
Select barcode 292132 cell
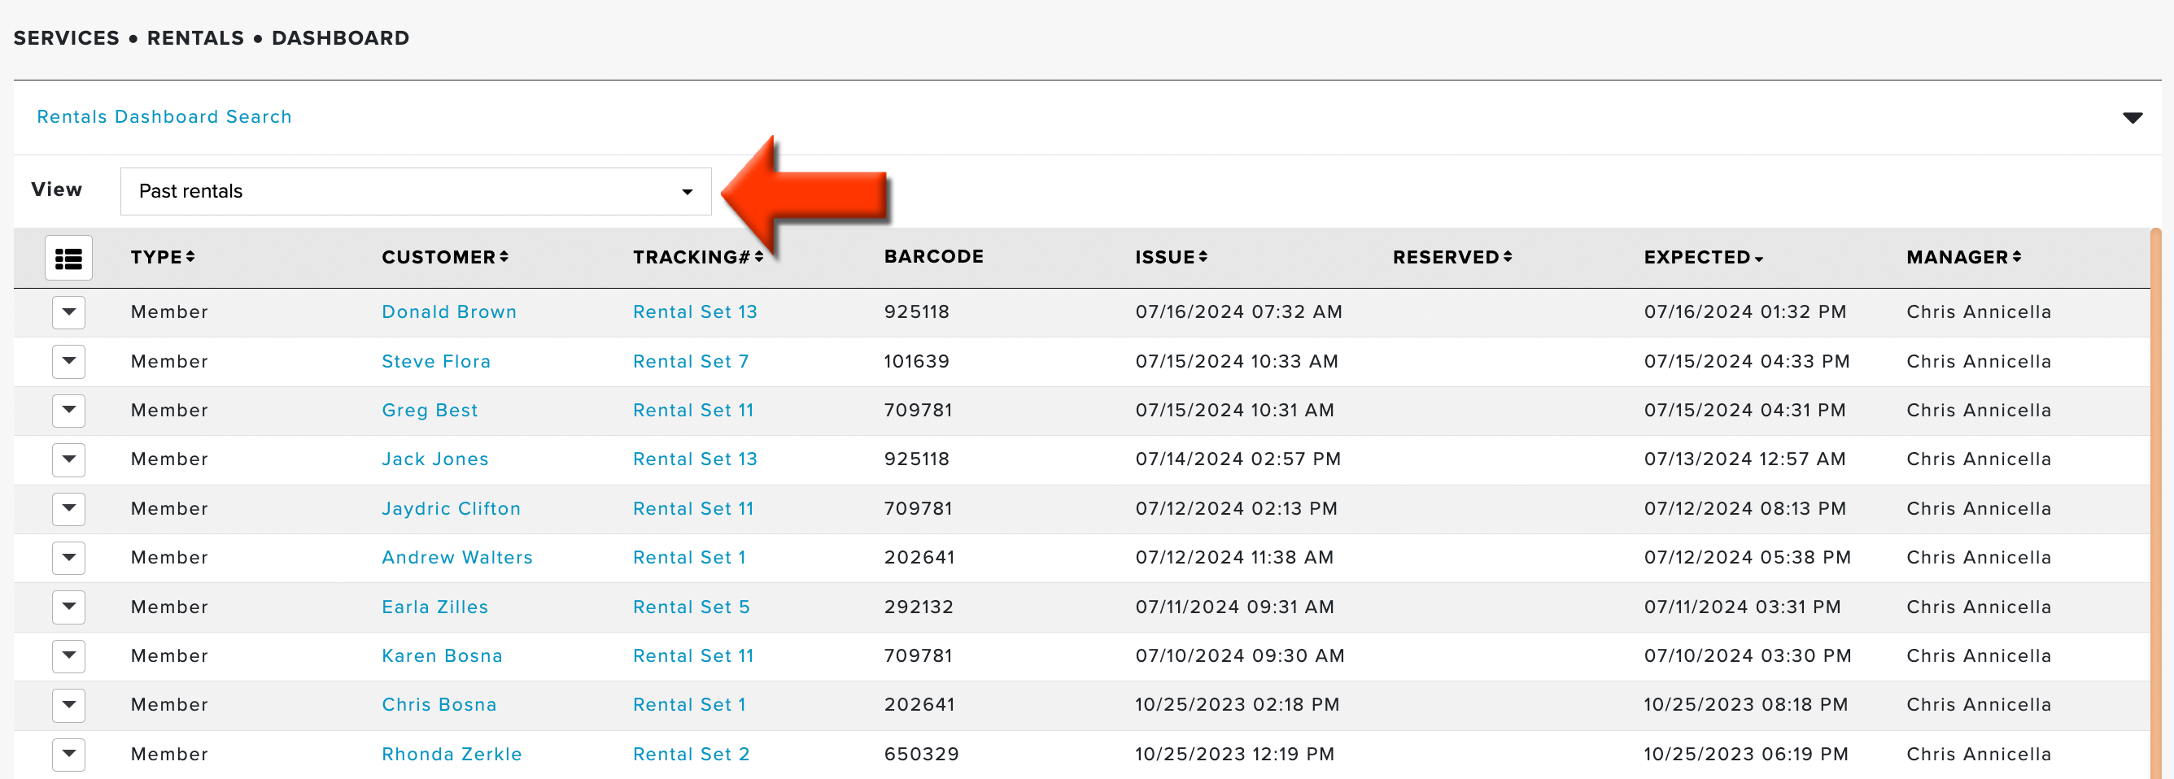pos(919,607)
